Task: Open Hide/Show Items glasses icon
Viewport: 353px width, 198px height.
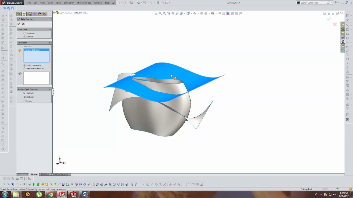Action: coord(195,13)
